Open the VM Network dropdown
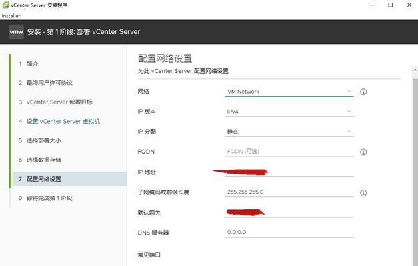 tap(289, 92)
